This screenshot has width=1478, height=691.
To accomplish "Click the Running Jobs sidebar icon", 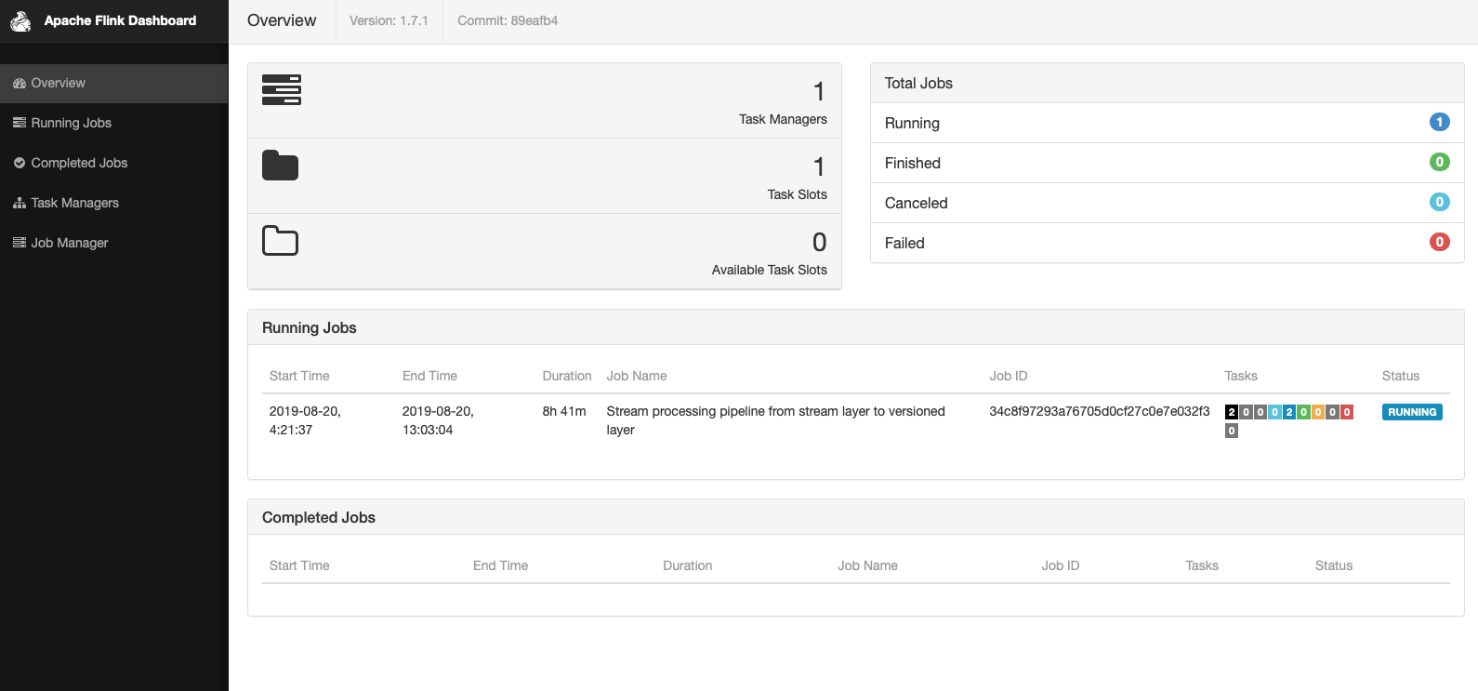I will point(20,123).
